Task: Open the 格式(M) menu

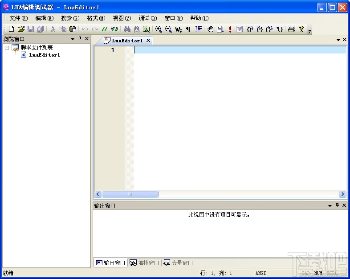Action: click(x=96, y=18)
